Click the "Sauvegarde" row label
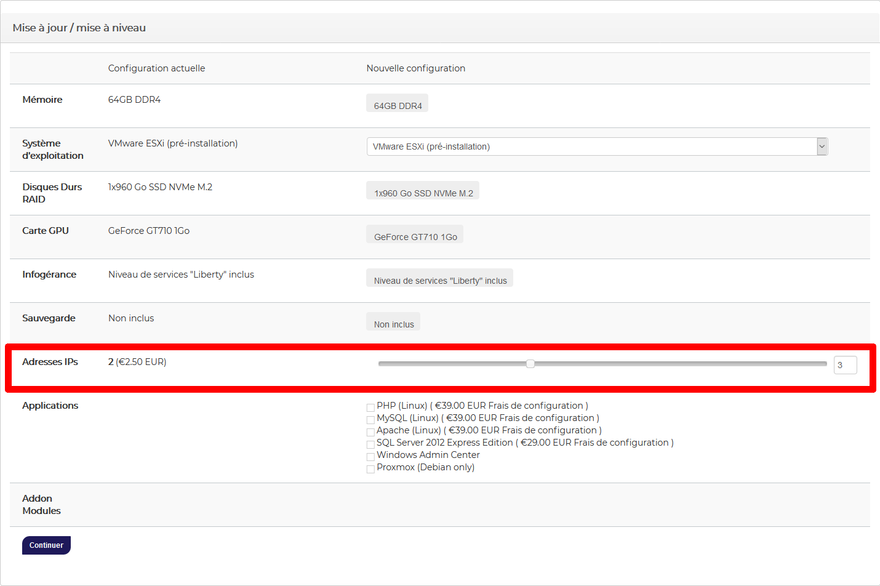This screenshot has height=586, width=880. pos(49,318)
